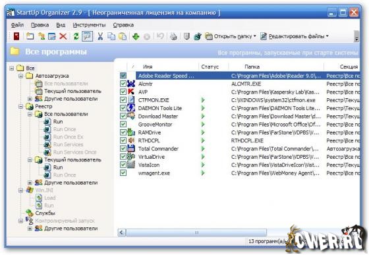Toggle the Total Commander checkbox
This screenshot has height=255, width=369.
tap(123, 148)
